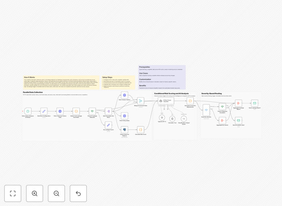Image resolution: width=282 pixels, height=206 pixels.
Task: Select the Aggregate By Vendor node
Action: click(223, 121)
